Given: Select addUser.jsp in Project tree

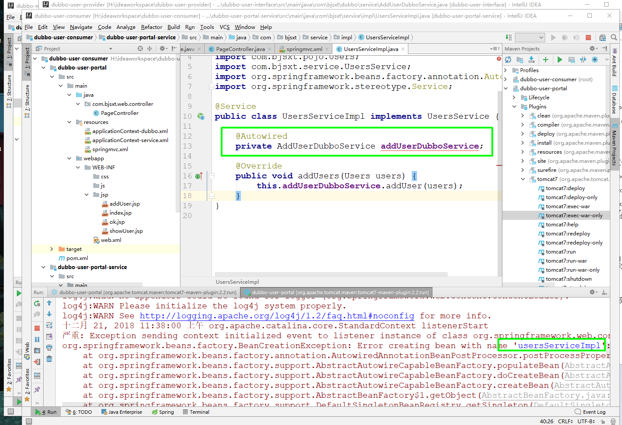Looking at the screenshot, I should pyautogui.click(x=120, y=204).
